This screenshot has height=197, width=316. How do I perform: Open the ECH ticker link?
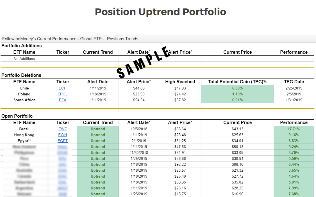coord(62,88)
